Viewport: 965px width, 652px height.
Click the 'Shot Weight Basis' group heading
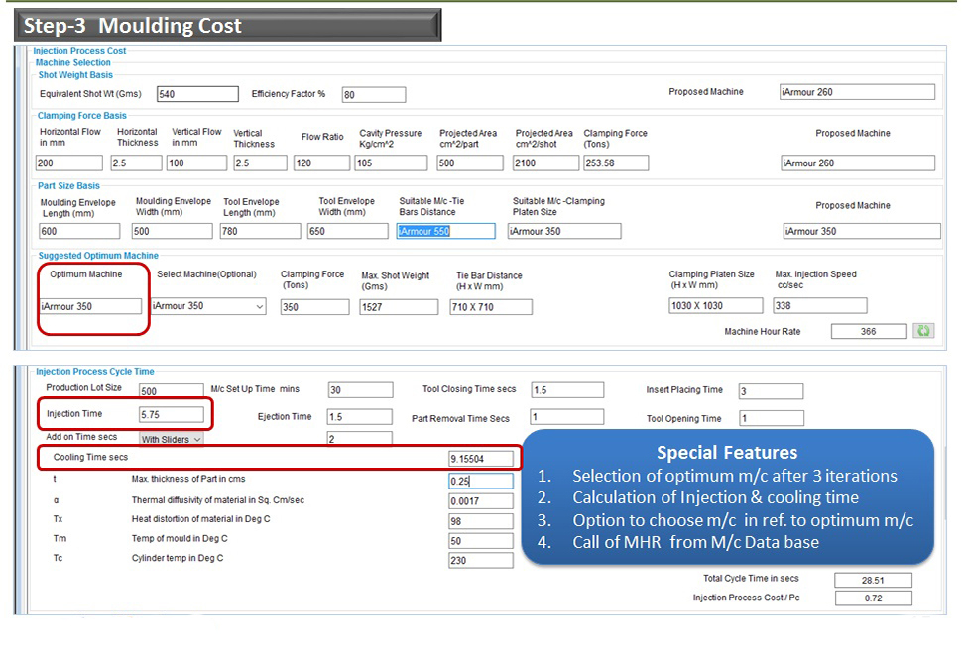(x=75, y=75)
